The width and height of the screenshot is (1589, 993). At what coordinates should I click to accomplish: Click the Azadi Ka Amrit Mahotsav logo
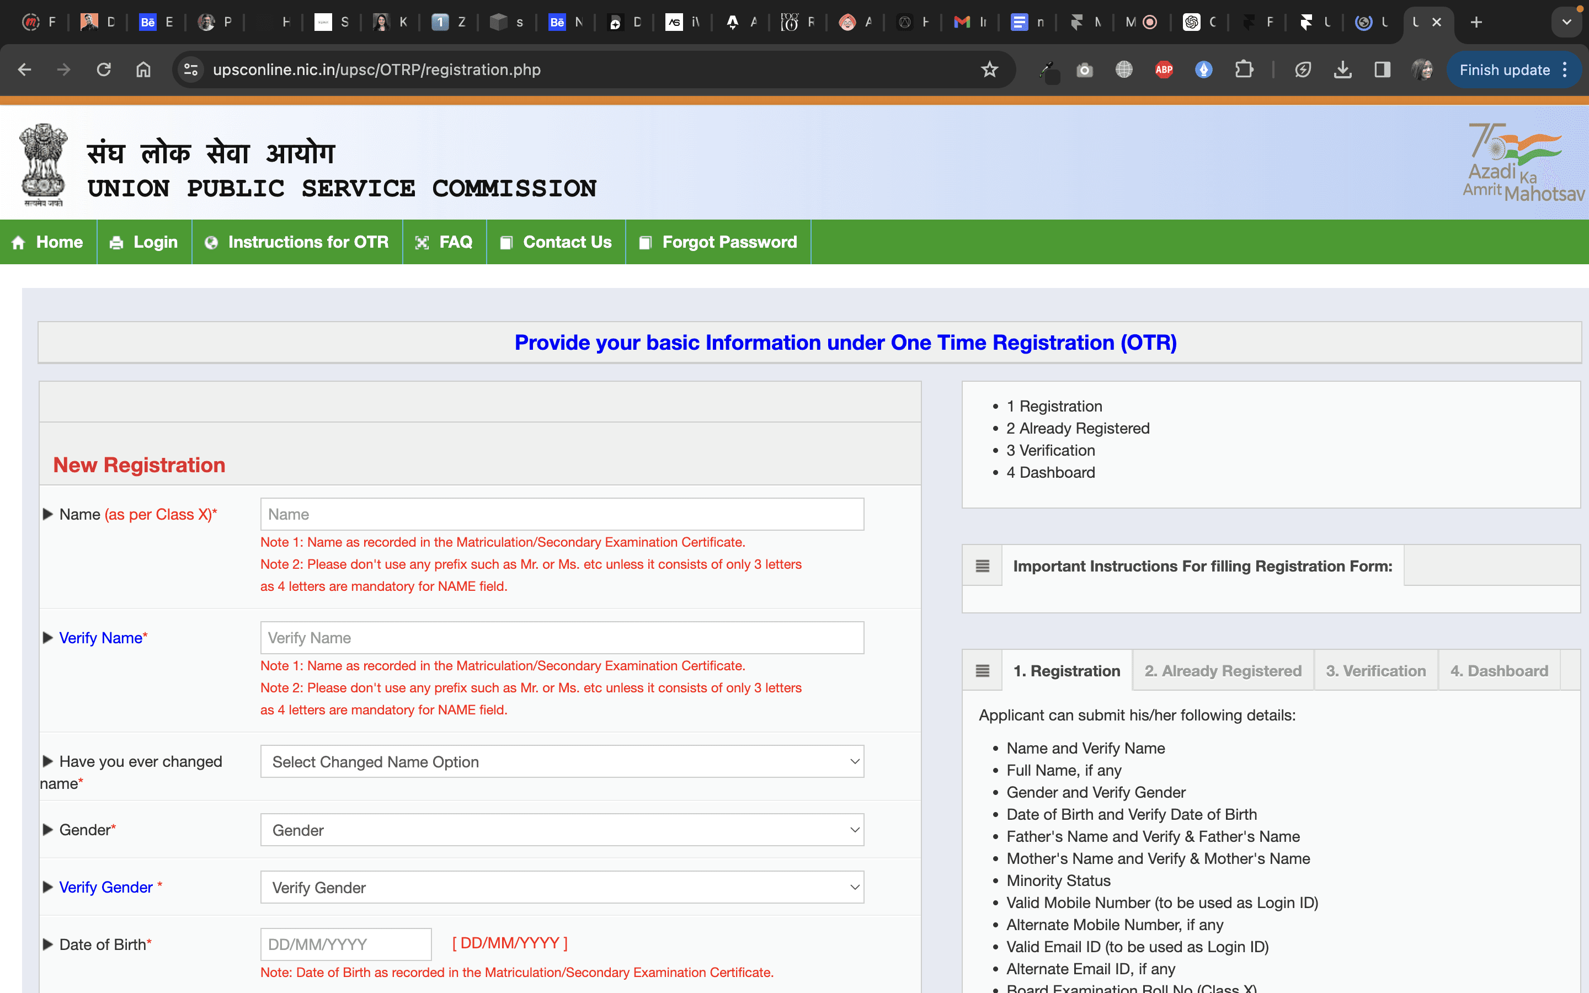point(1523,163)
